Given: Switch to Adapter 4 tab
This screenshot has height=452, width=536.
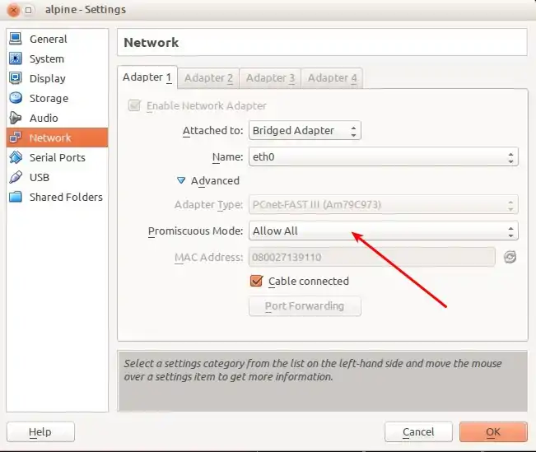Looking at the screenshot, I should [x=332, y=78].
